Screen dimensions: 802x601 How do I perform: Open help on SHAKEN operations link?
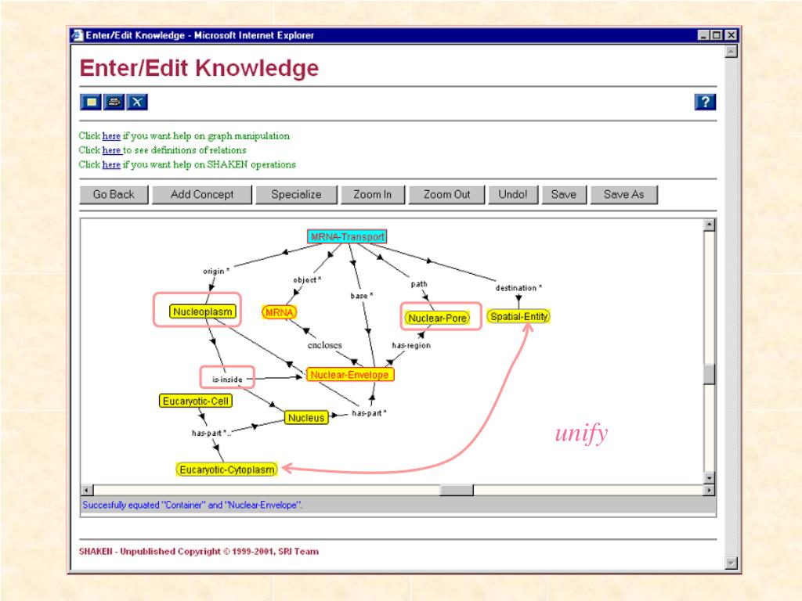(x=111, y=164)
